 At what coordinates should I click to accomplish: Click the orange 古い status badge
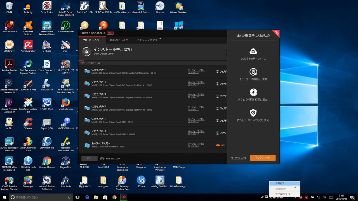[x=220, y=145]
